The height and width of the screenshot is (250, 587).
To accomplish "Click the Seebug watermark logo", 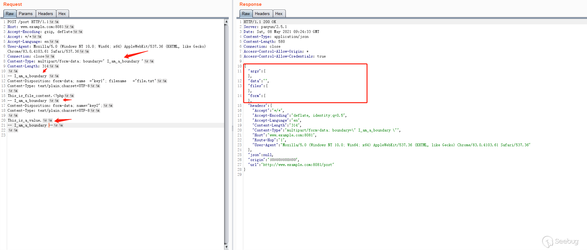I will tap(560, 241).
